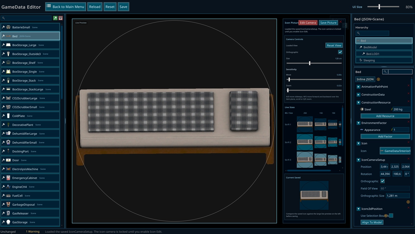Click the red storage filter icon
The height and width of the screenshot is (234, 415).
point(61,18)
